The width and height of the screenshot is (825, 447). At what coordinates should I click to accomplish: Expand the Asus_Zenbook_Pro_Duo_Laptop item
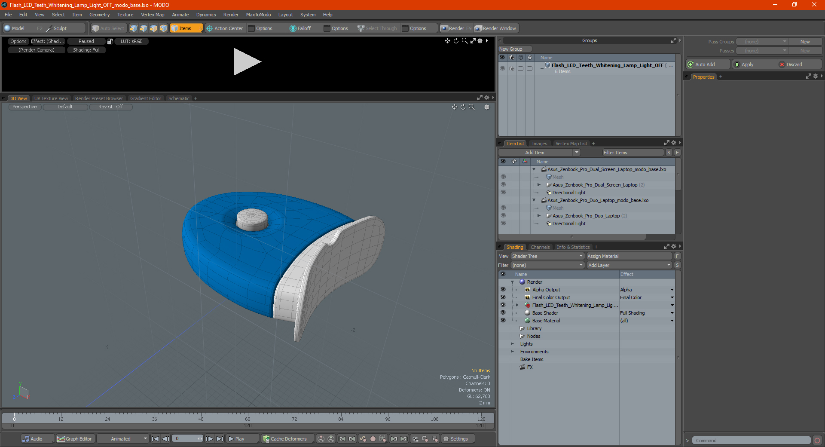point(539,216)
